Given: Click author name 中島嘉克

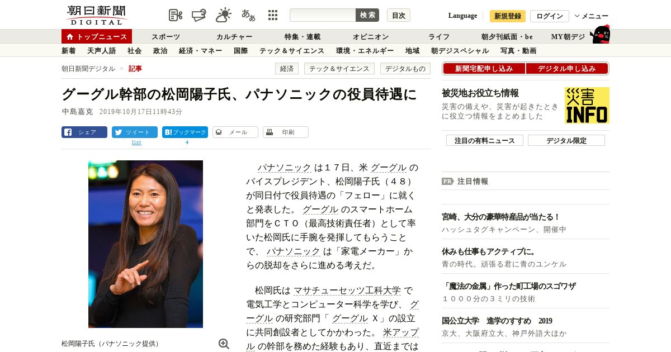Looking at the screenshot, I should 77,112.
